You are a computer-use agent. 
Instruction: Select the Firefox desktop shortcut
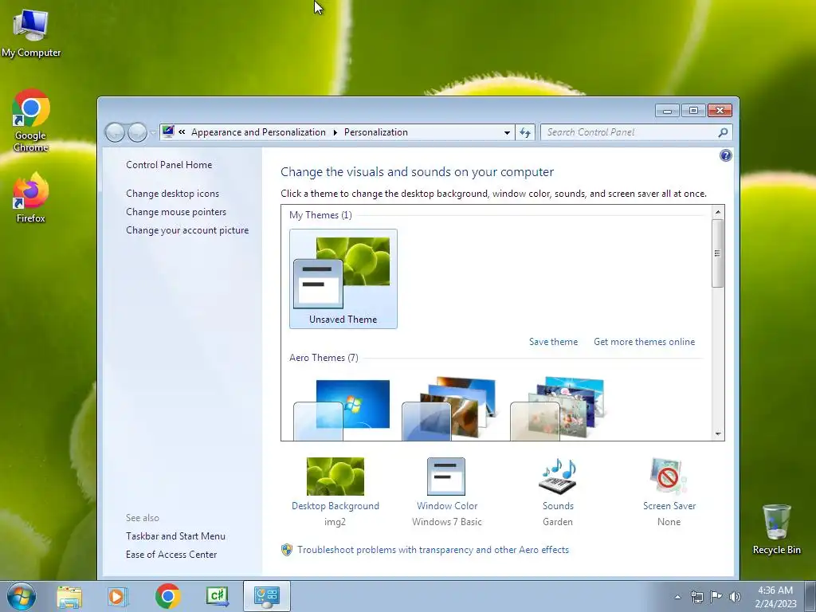31,198
